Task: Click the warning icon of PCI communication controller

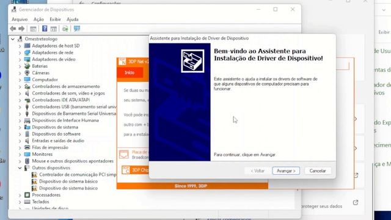Action: (34, 175)
